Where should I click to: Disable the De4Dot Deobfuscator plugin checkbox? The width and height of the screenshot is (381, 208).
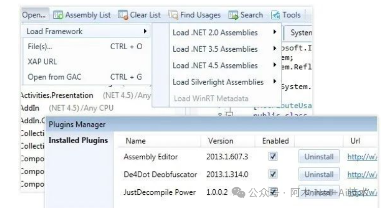click(273, 175)
